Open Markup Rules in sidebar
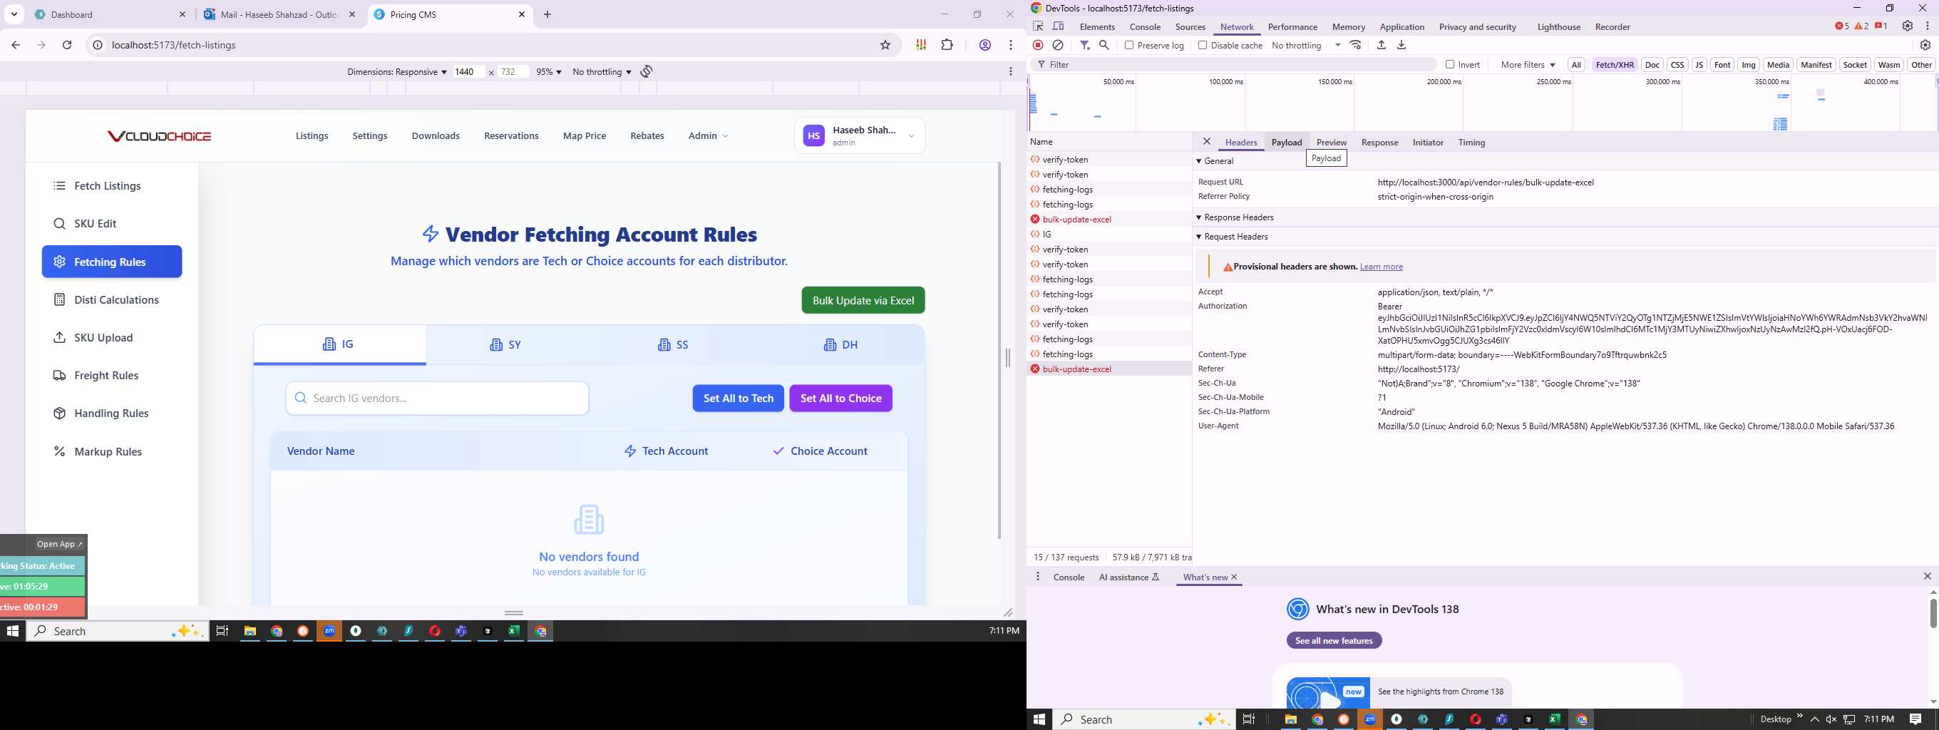 [x=112, y=451]
